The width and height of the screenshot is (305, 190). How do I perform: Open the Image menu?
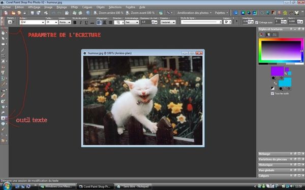(x=48, y=7)
